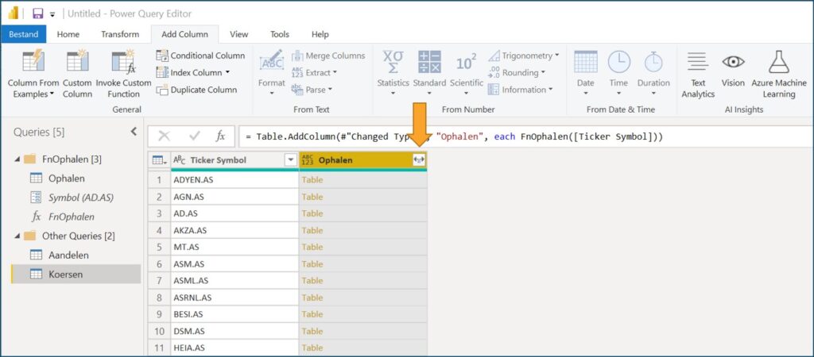Screen dimensions: 814x357
Task: Expand the Ophalen column with expand icon
Action: (x=418, y=160)
